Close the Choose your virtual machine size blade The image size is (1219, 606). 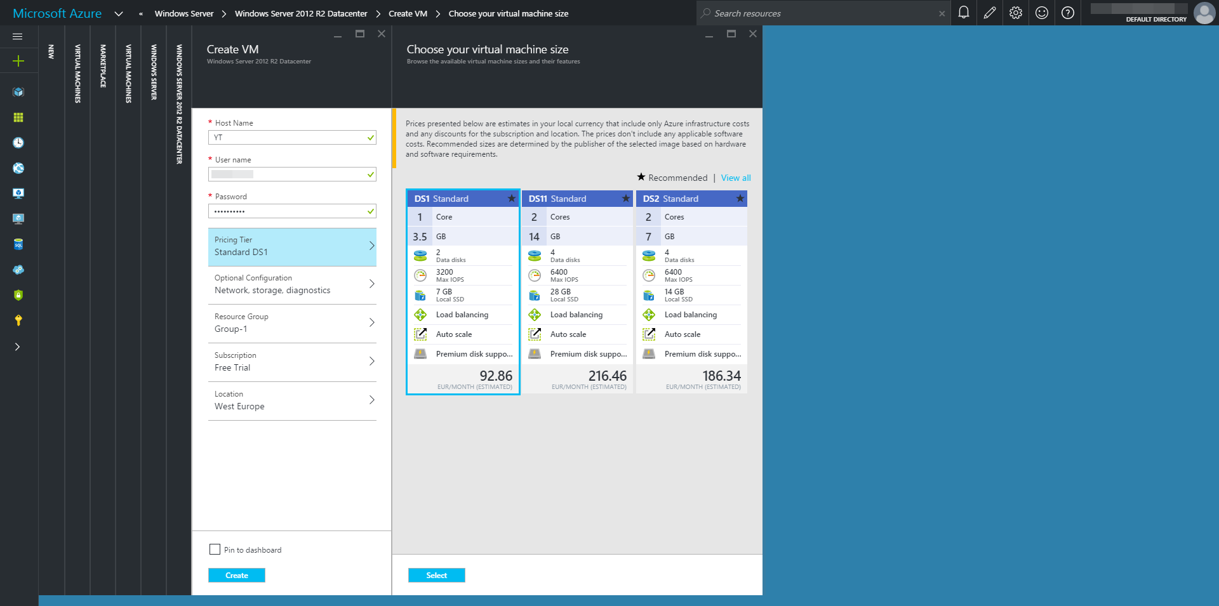[753, 34]
